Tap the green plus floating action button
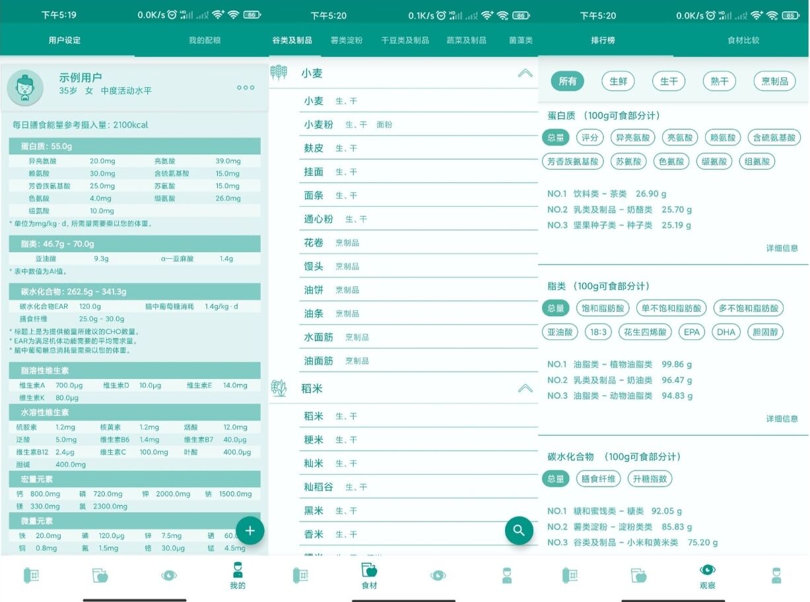This screenshot has height=602, width=810. (250, 530)
